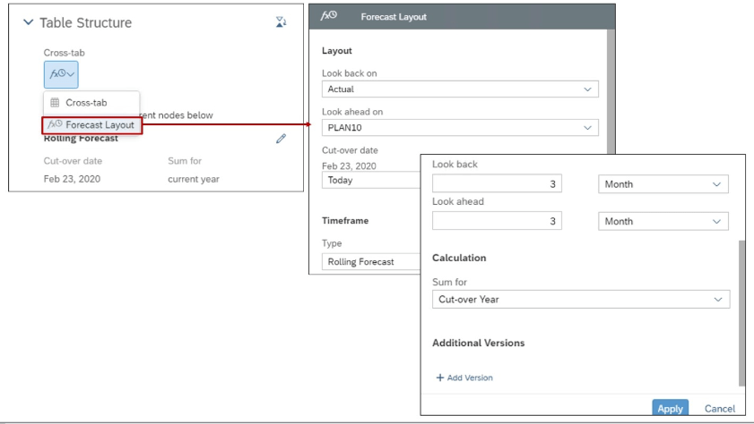
Task: Open the Look back Month unit dropdown
Action: pos(663,184)
